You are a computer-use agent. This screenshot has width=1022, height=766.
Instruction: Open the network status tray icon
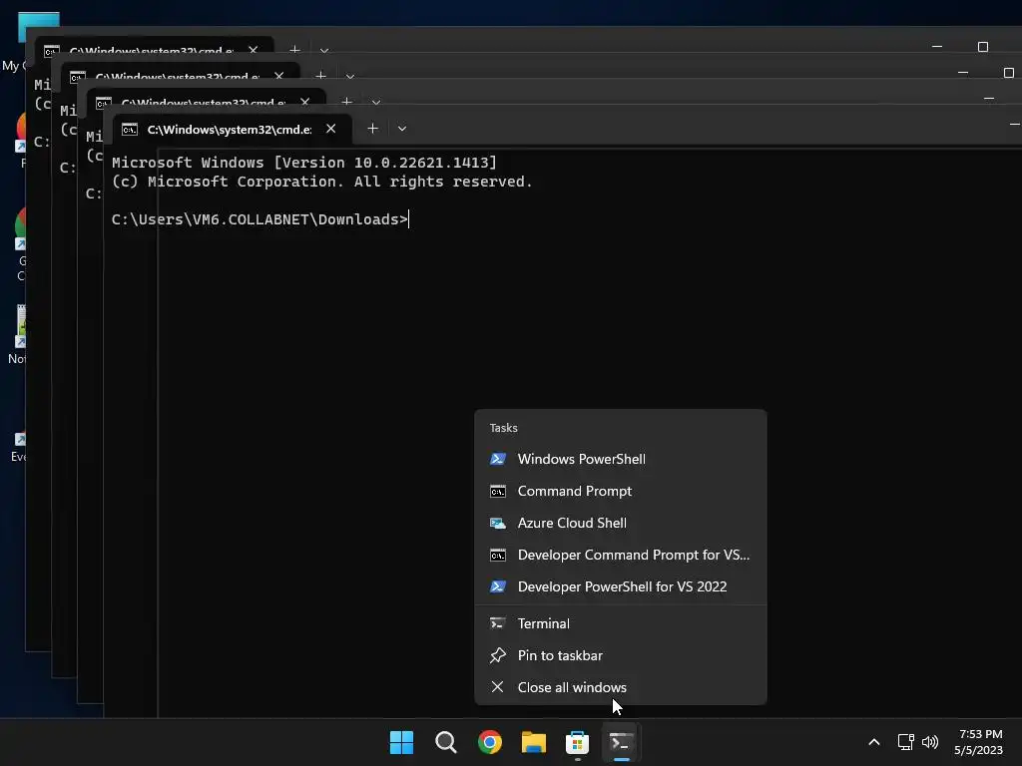[905, 742]
